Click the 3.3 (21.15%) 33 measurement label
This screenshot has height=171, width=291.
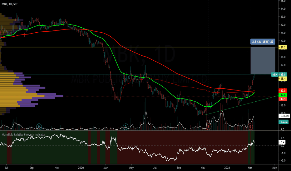coord(263,42)
